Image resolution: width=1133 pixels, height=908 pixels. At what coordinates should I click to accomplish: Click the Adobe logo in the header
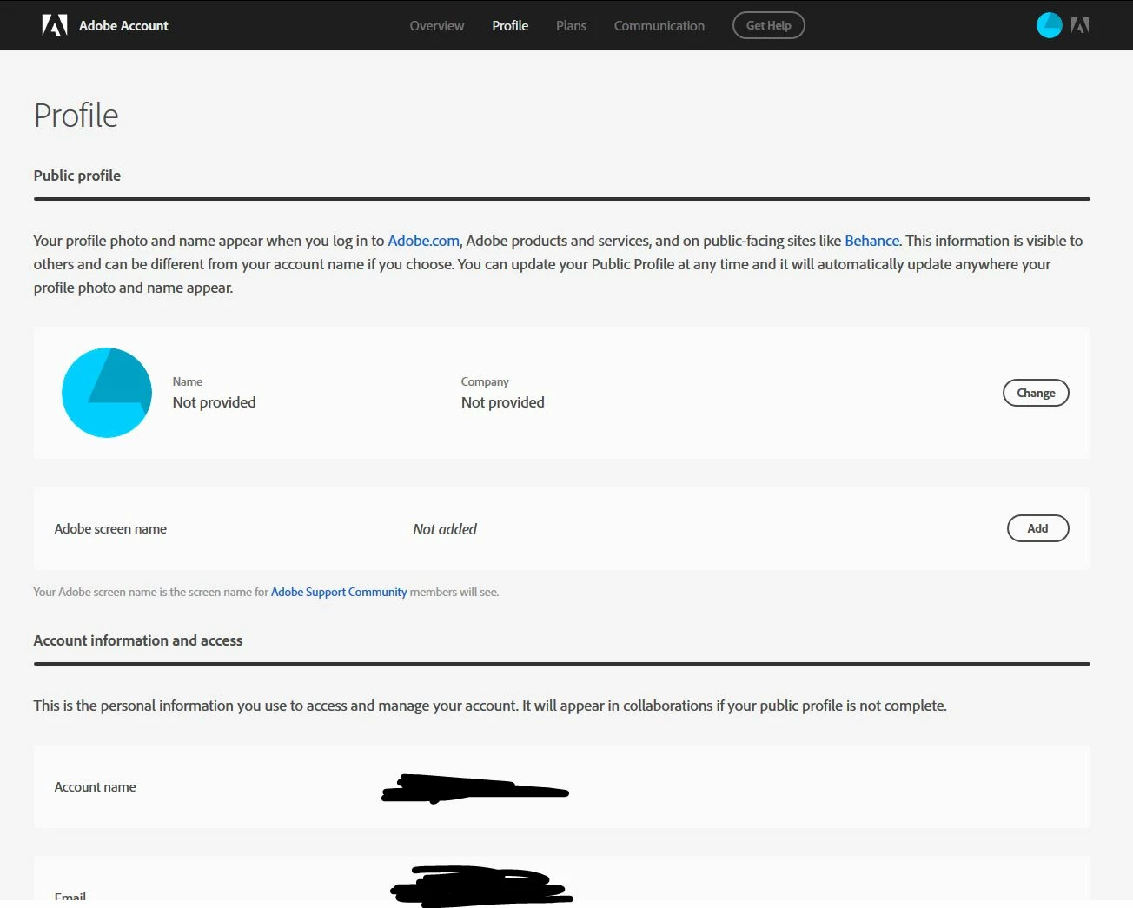pos(55,25)
